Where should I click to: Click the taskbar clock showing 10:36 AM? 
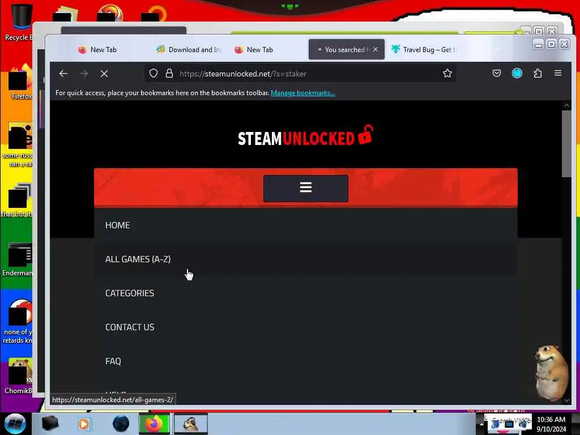click(551, 424)
